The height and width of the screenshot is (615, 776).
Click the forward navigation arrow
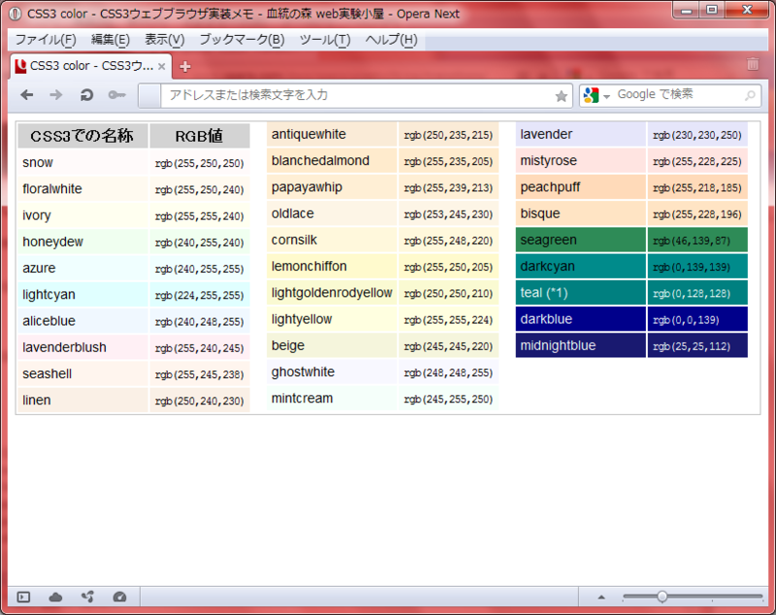click(x=55, y=95)
